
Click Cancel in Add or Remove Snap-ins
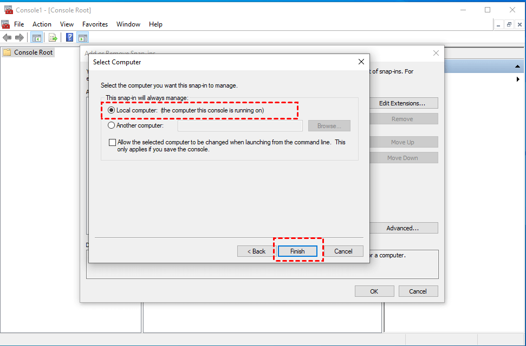[x=418, y=291]
